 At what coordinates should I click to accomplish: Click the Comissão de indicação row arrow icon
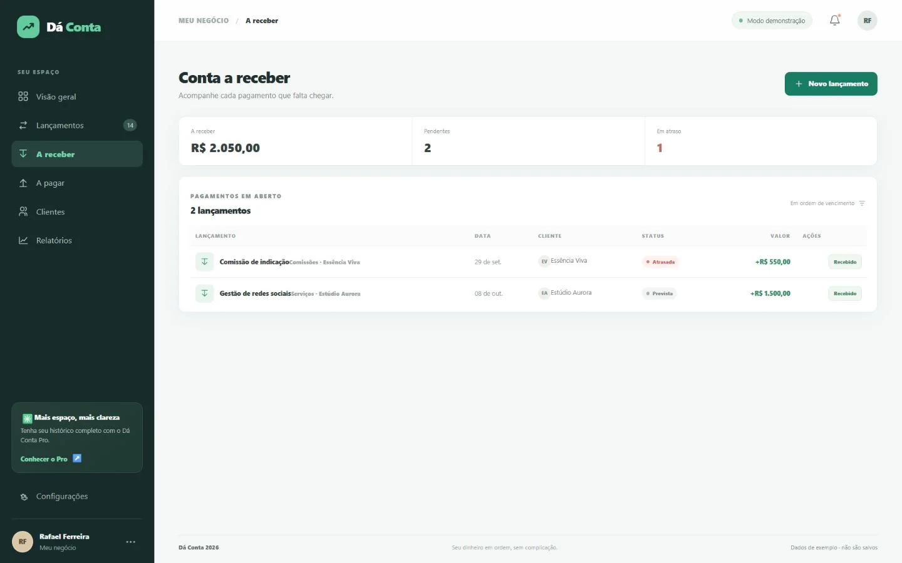[x=204, y=261]
